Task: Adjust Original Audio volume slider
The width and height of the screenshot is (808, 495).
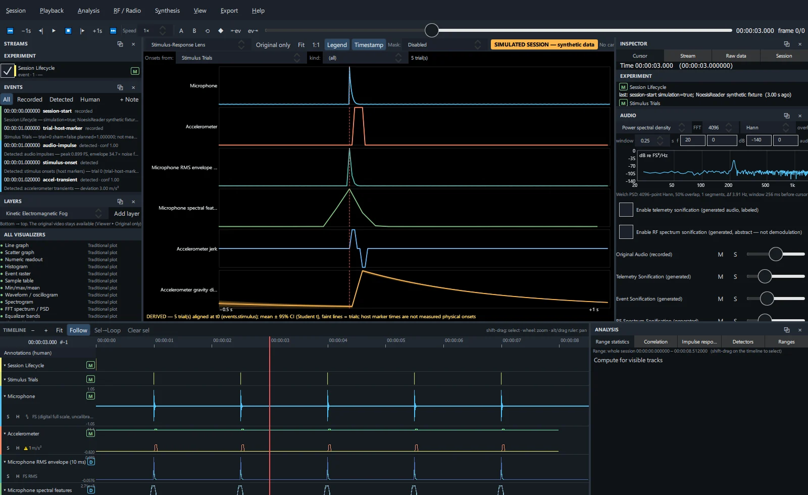Action: point(776,254)
